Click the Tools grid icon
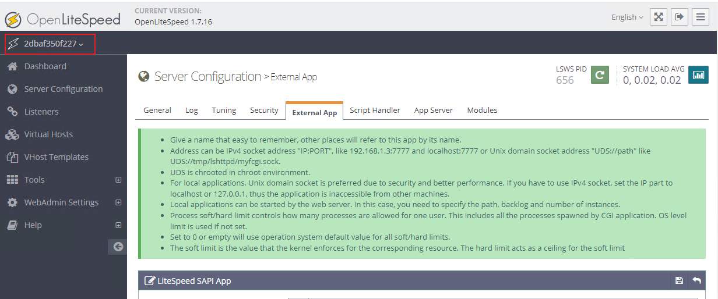Screen dimensions: 718x299 [x=12, y=180]
